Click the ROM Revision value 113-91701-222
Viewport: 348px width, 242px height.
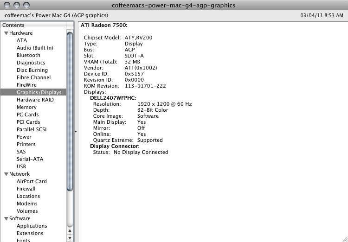(x=145, y=86)
